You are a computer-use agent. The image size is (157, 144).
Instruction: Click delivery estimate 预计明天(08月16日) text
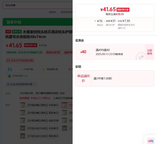tap(47, 93)
